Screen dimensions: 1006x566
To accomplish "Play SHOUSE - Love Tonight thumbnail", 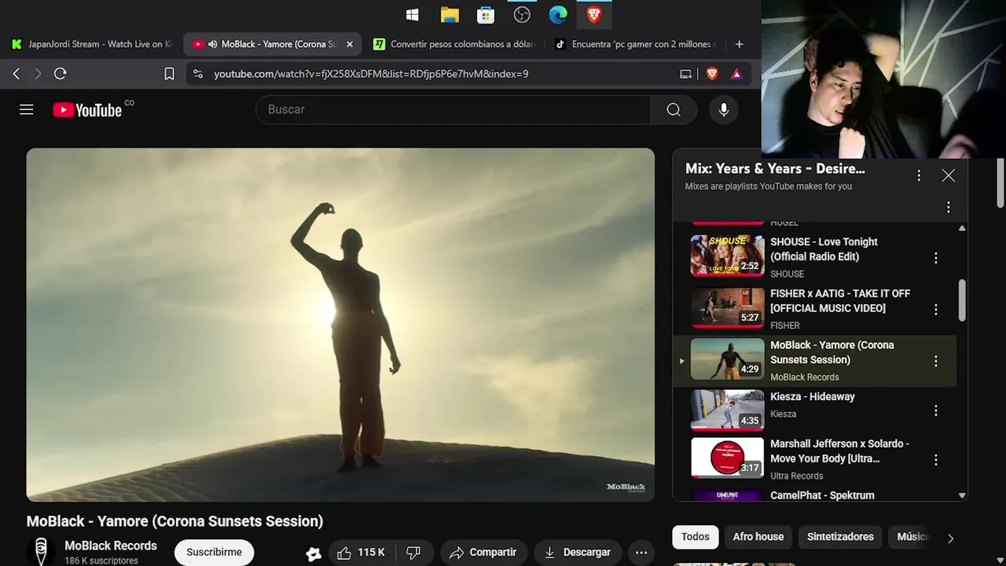I will click(x=727, y=255).
